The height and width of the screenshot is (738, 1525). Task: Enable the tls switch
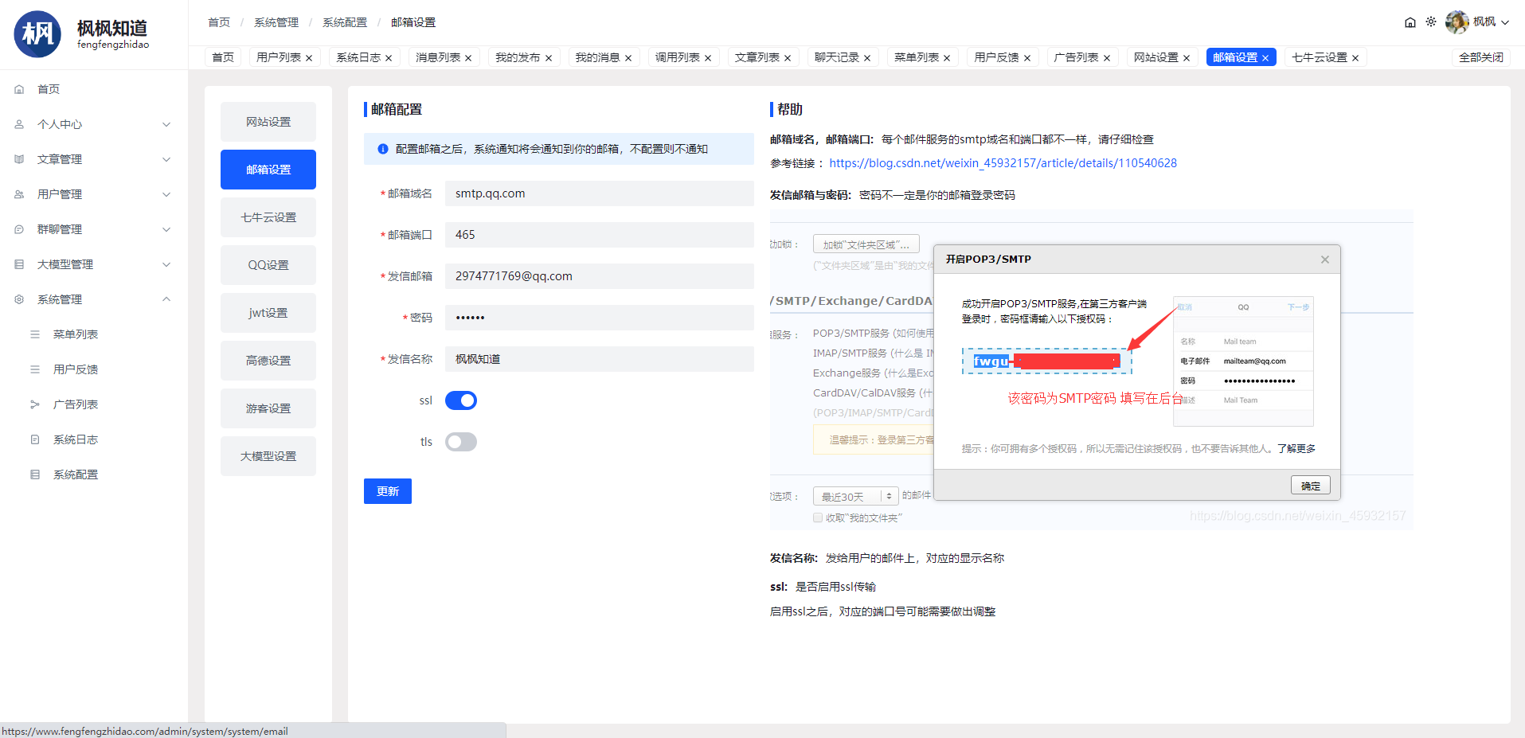click(x=460, y=442)
